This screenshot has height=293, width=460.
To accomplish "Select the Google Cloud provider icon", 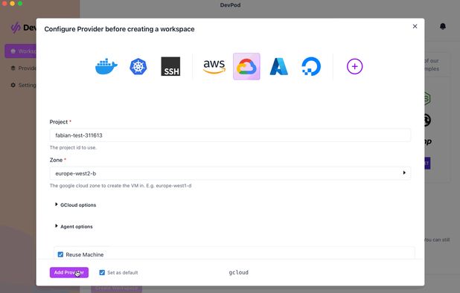I will (x=246, y=66).
